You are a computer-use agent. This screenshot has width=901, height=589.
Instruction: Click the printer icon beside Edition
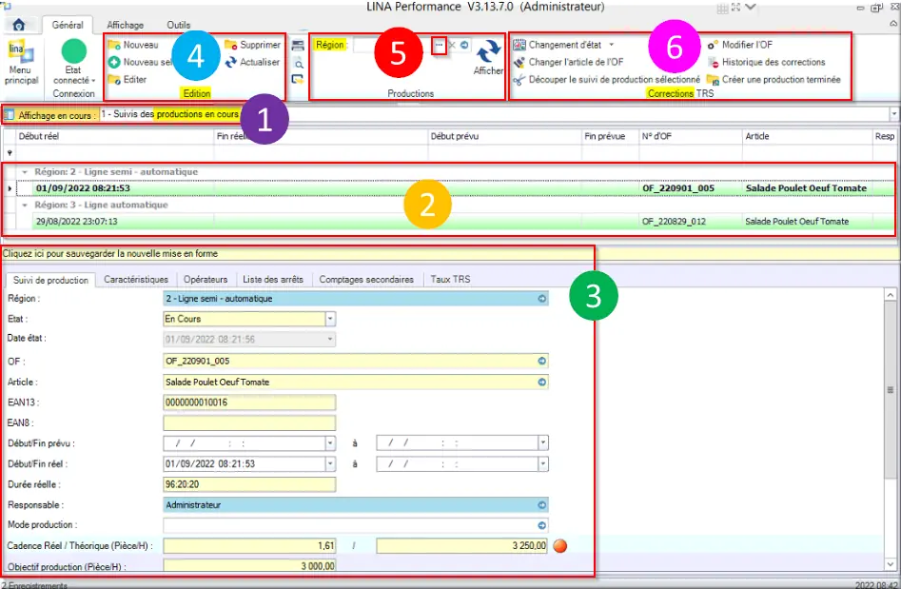pos(298,46)
